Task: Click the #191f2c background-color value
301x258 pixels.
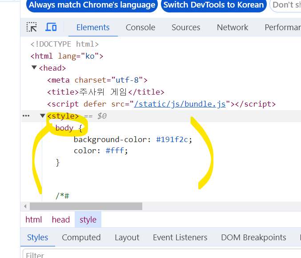Action: [172, 139]
